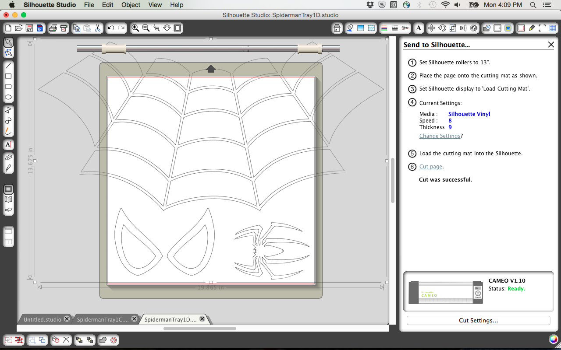This screenshot has height=350, width=561.
Task: Click the Send to Silhouette toolbar icon
Action: [x=64, y=28]
